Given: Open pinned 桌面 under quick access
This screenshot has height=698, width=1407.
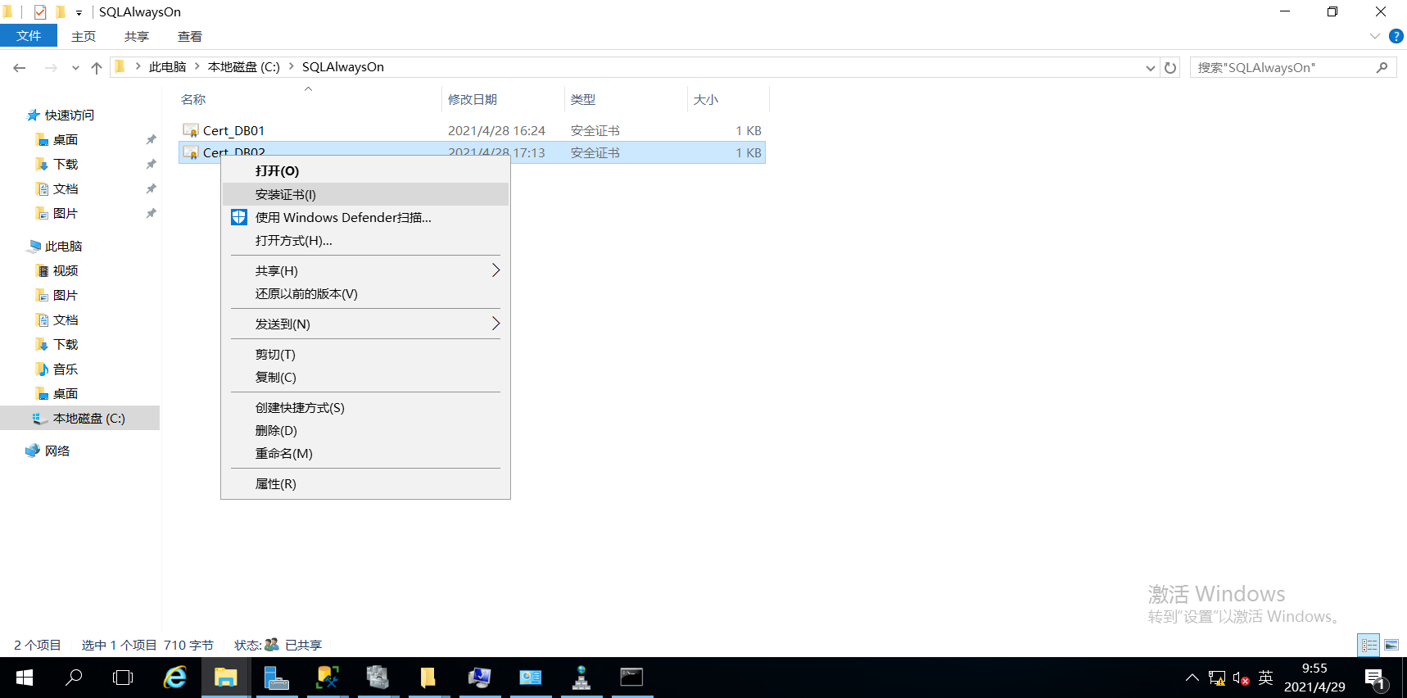Looking at the screenshot, I should 66,139.
